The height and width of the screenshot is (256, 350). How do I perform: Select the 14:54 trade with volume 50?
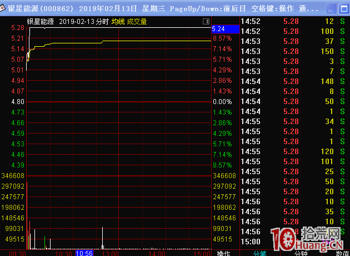(295, 101)
